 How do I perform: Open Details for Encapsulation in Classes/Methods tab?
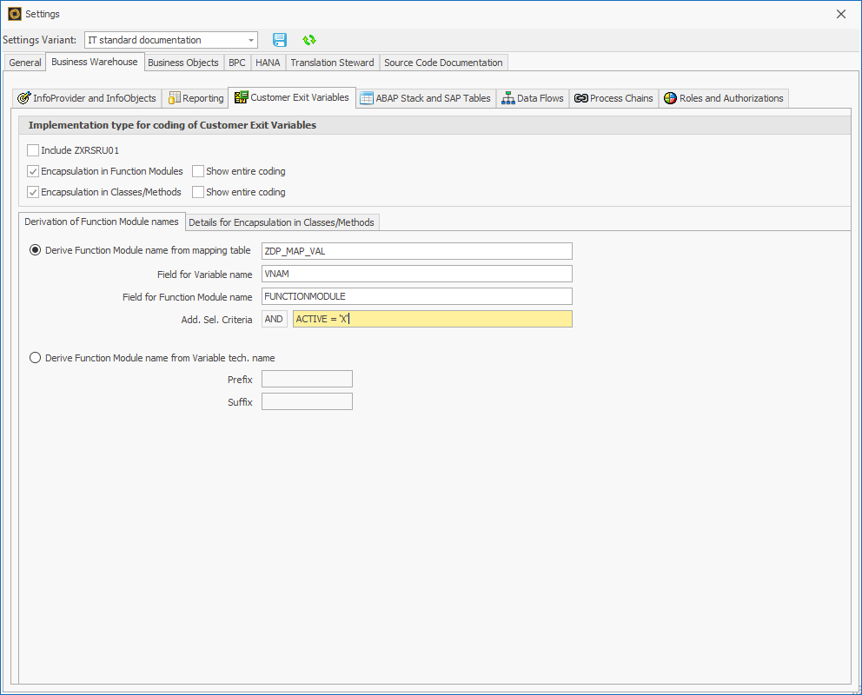[282, 222]
